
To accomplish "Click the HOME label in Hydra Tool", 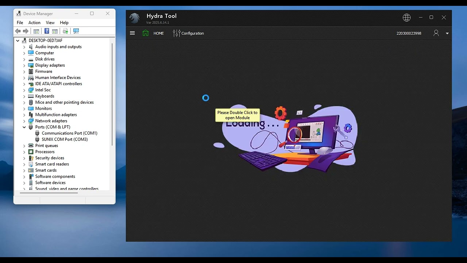I will pyautogui.click(x=159, y=33).
